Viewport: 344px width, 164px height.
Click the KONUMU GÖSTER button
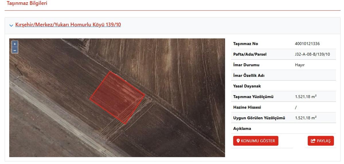click(x=256, y=141)
